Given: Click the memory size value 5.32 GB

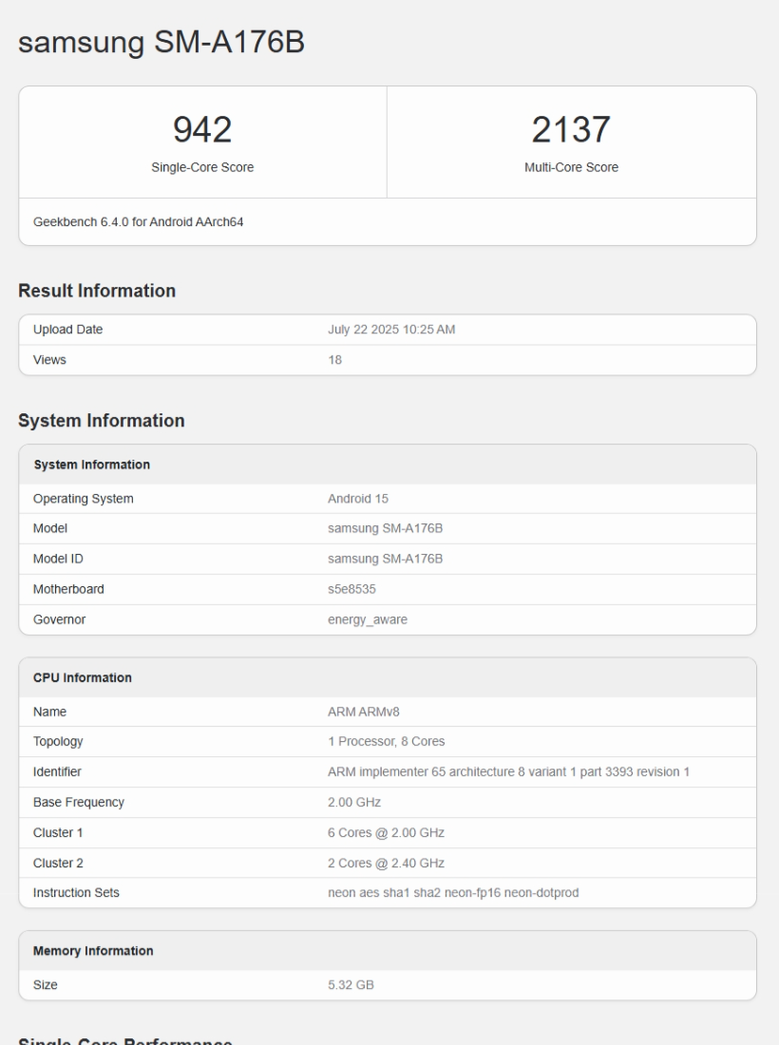Looking at the screenshot, I should (351, 985).
